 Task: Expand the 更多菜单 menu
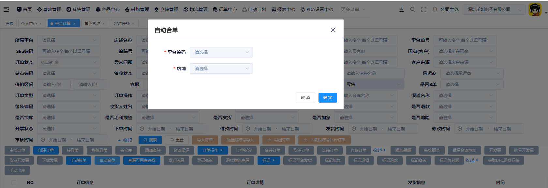click(353, 9)
